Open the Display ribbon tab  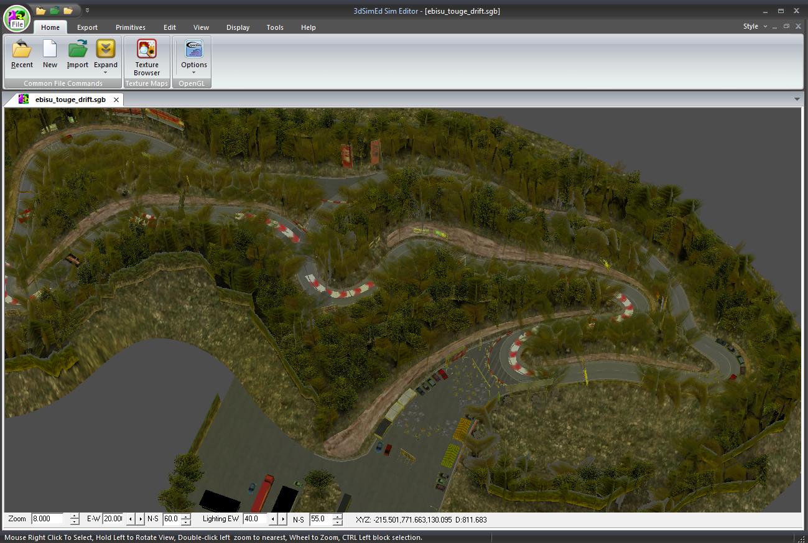(x=238, y=27)
